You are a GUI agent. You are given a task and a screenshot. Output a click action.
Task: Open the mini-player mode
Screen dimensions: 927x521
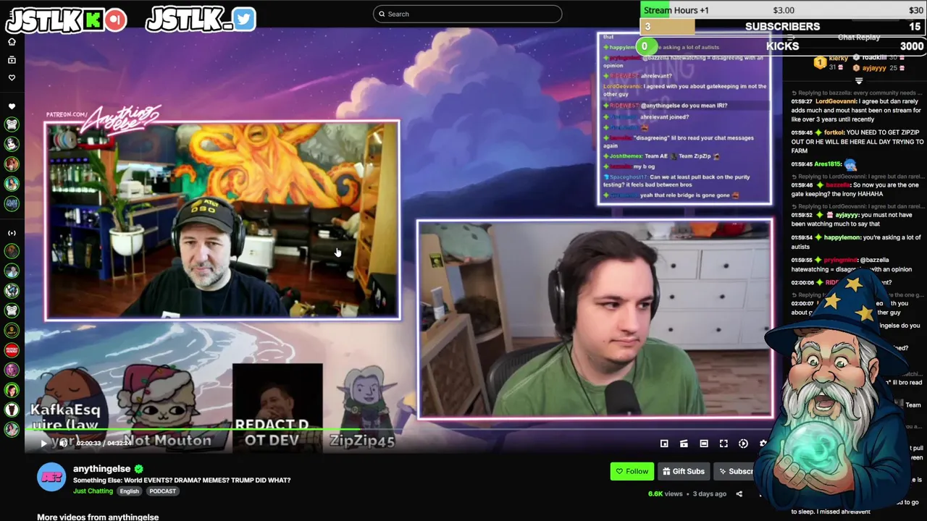(x=664, y=444)
